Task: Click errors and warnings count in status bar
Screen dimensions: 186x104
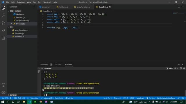Action: tap(19, 98)
